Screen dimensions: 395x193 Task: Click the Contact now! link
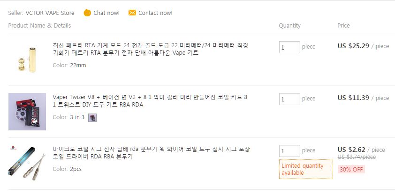click(155, 13)
